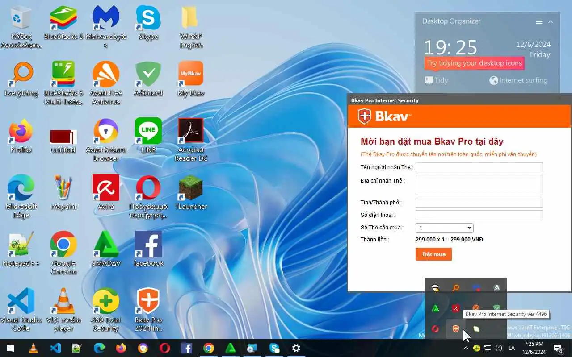Select the 360 Total Security desktop shortcut
572x357 pixels.
(106, 310)
